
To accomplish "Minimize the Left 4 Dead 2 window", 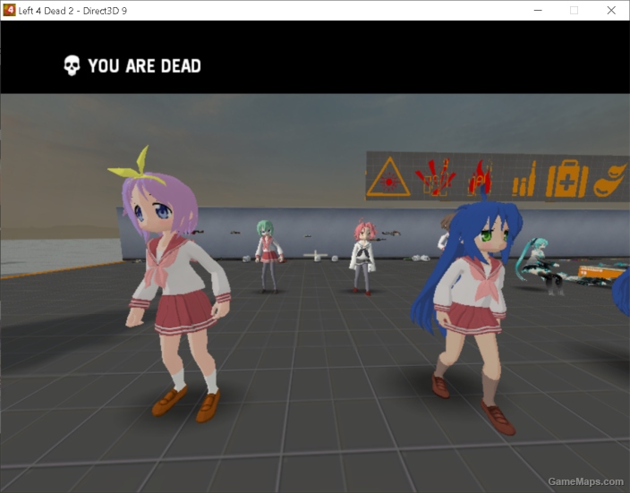I will point(538,11).
